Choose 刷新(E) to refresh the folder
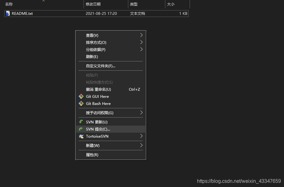The height and width of the screenshot is (187, 284). pyautogui.click(x=111, y=57)
